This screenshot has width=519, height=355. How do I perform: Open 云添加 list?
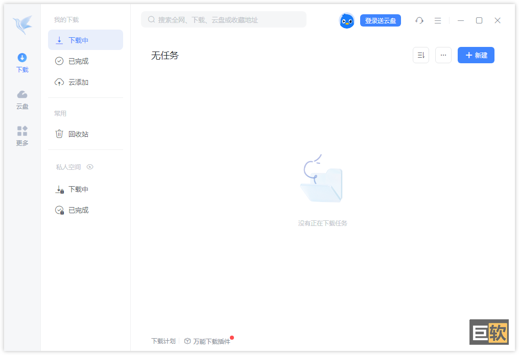coord(85,82)
